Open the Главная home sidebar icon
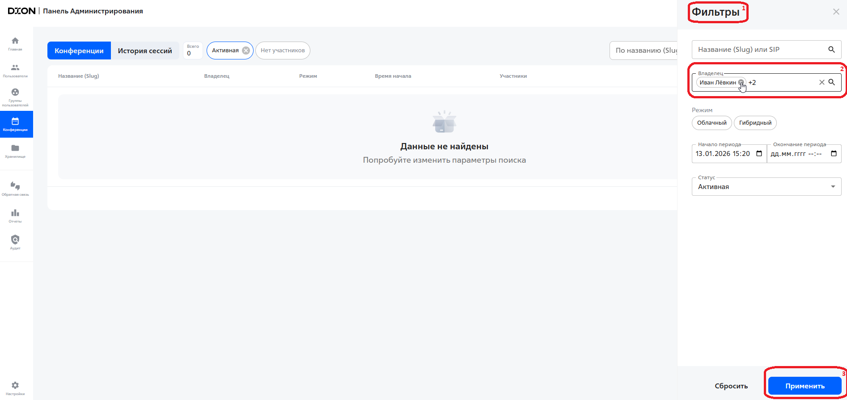This screenshot has height=400, width=847. [15, 43]
